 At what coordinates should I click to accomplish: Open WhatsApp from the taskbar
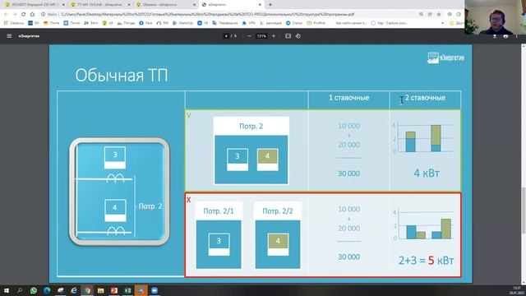tap(33, 290)
